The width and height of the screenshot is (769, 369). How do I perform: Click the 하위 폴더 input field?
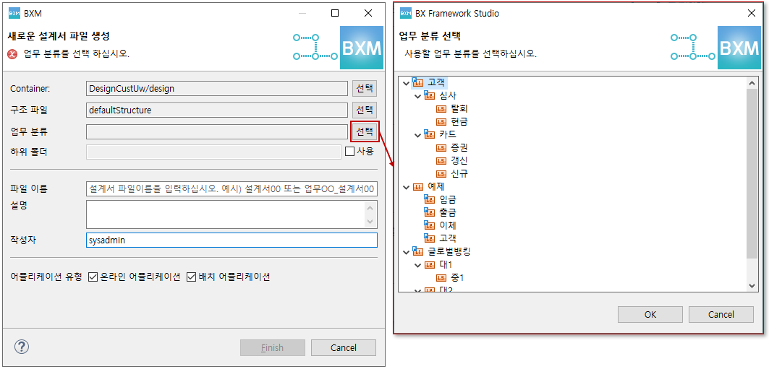pyautogui.click(x=213, y=152)
